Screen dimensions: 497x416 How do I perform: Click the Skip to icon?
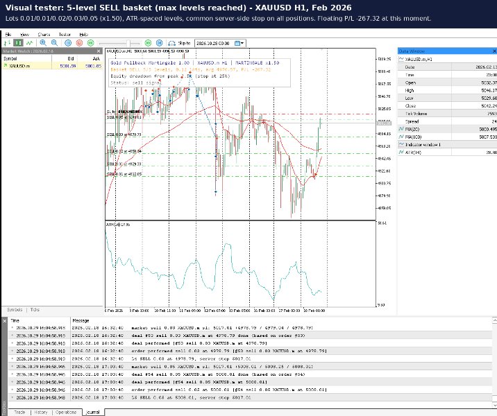point(171,43)
